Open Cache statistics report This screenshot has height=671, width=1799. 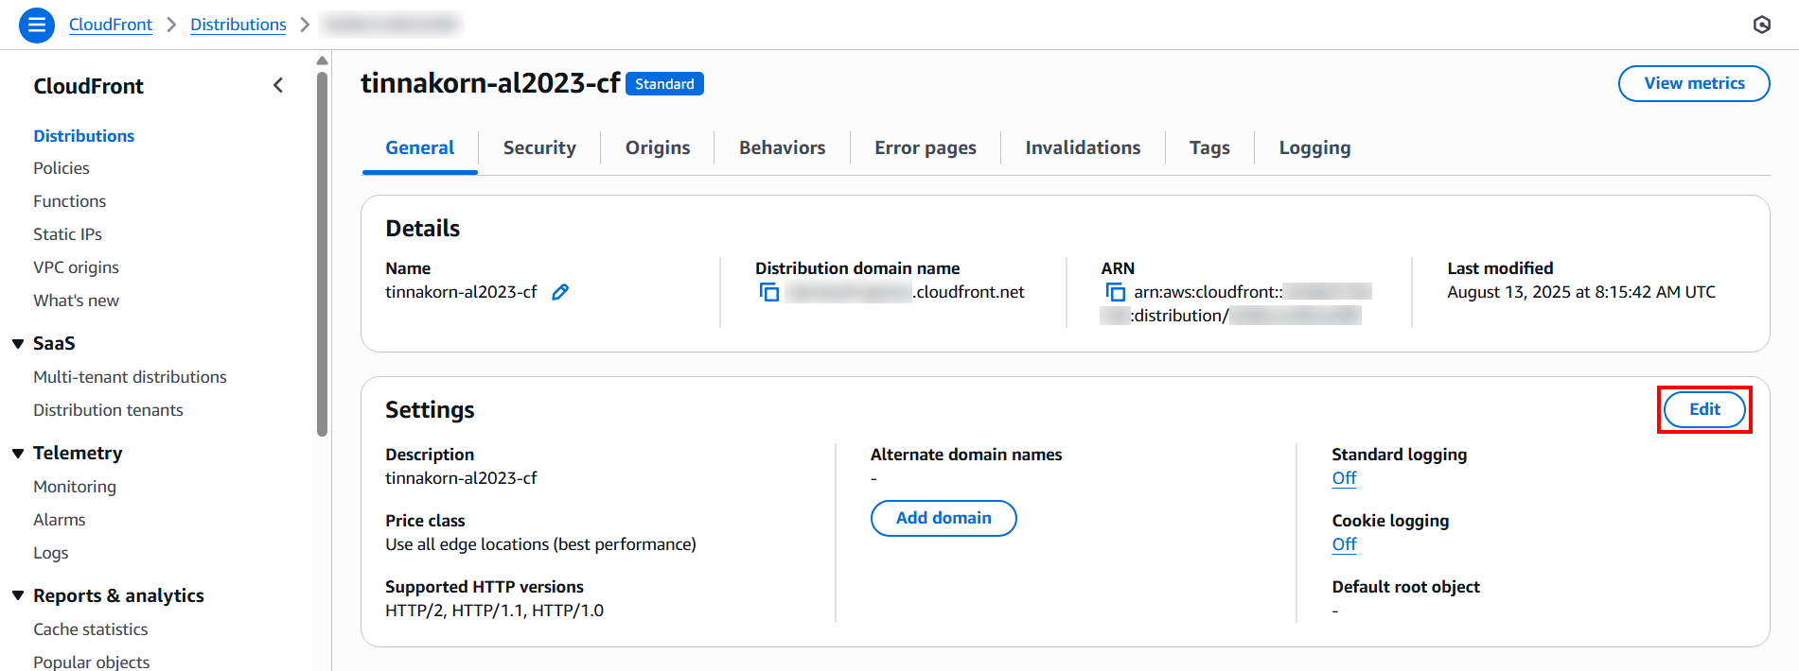91,629
